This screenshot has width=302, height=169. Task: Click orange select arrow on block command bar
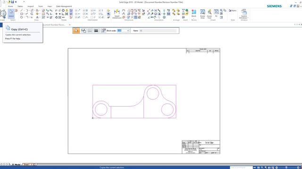(x=76, y=31)
